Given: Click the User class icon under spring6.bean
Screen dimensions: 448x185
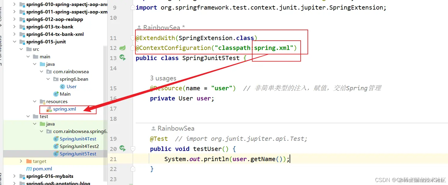Looking at the screenshot, I should click(62, 87).
